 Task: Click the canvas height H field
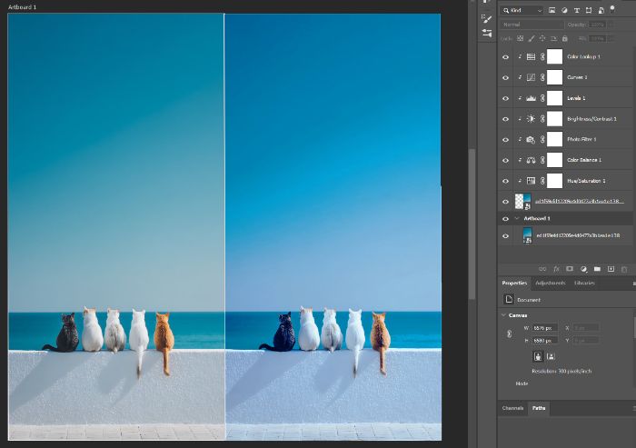[545, 340]
